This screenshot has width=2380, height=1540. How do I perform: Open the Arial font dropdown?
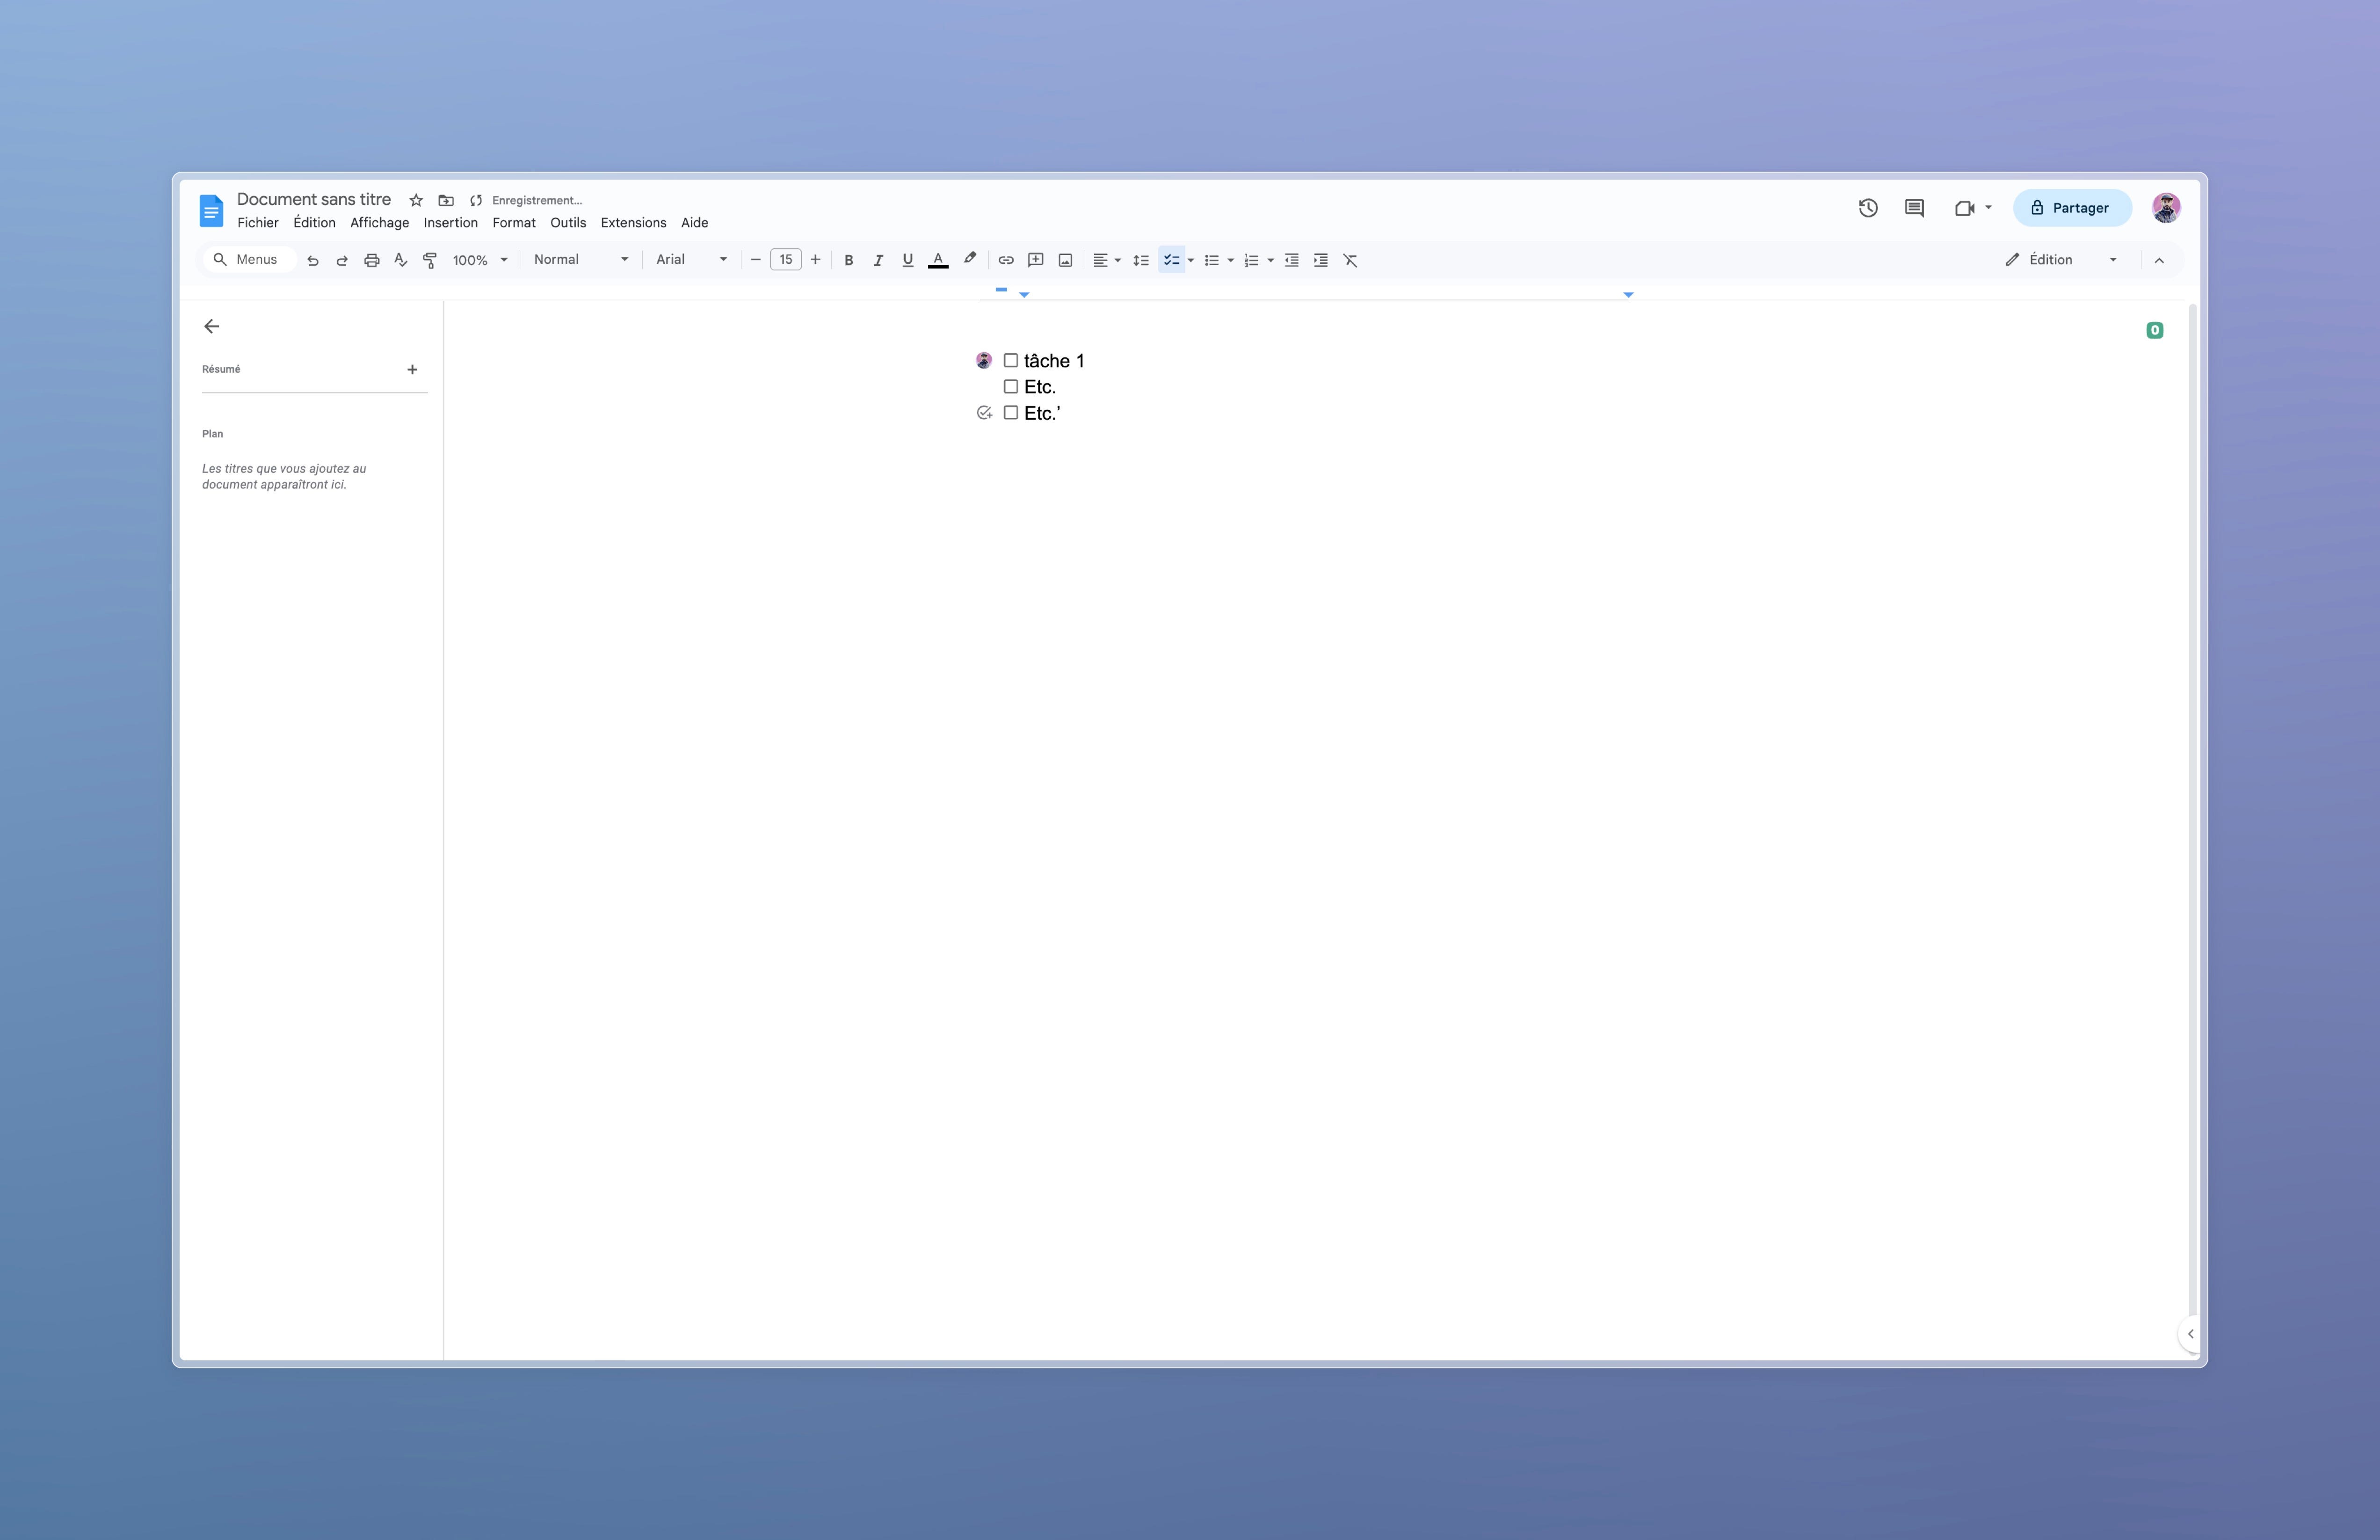pyautogui.click(x=692, y=260)
